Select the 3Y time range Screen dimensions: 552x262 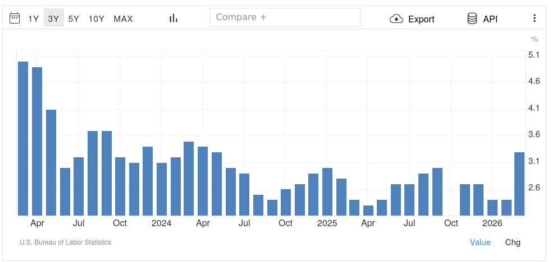(53, 19)
